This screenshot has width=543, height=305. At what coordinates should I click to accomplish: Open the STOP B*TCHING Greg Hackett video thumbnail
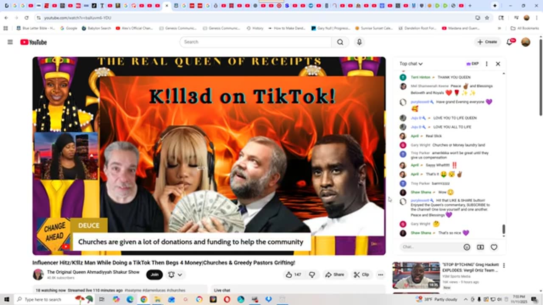point(416,275)
